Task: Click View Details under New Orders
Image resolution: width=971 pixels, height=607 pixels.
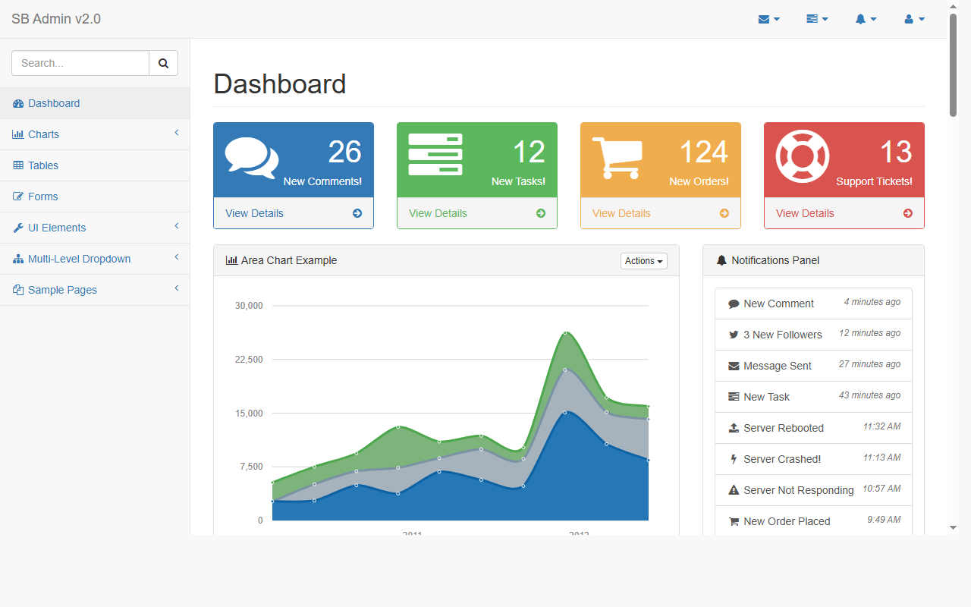Action: click(621, 213)
